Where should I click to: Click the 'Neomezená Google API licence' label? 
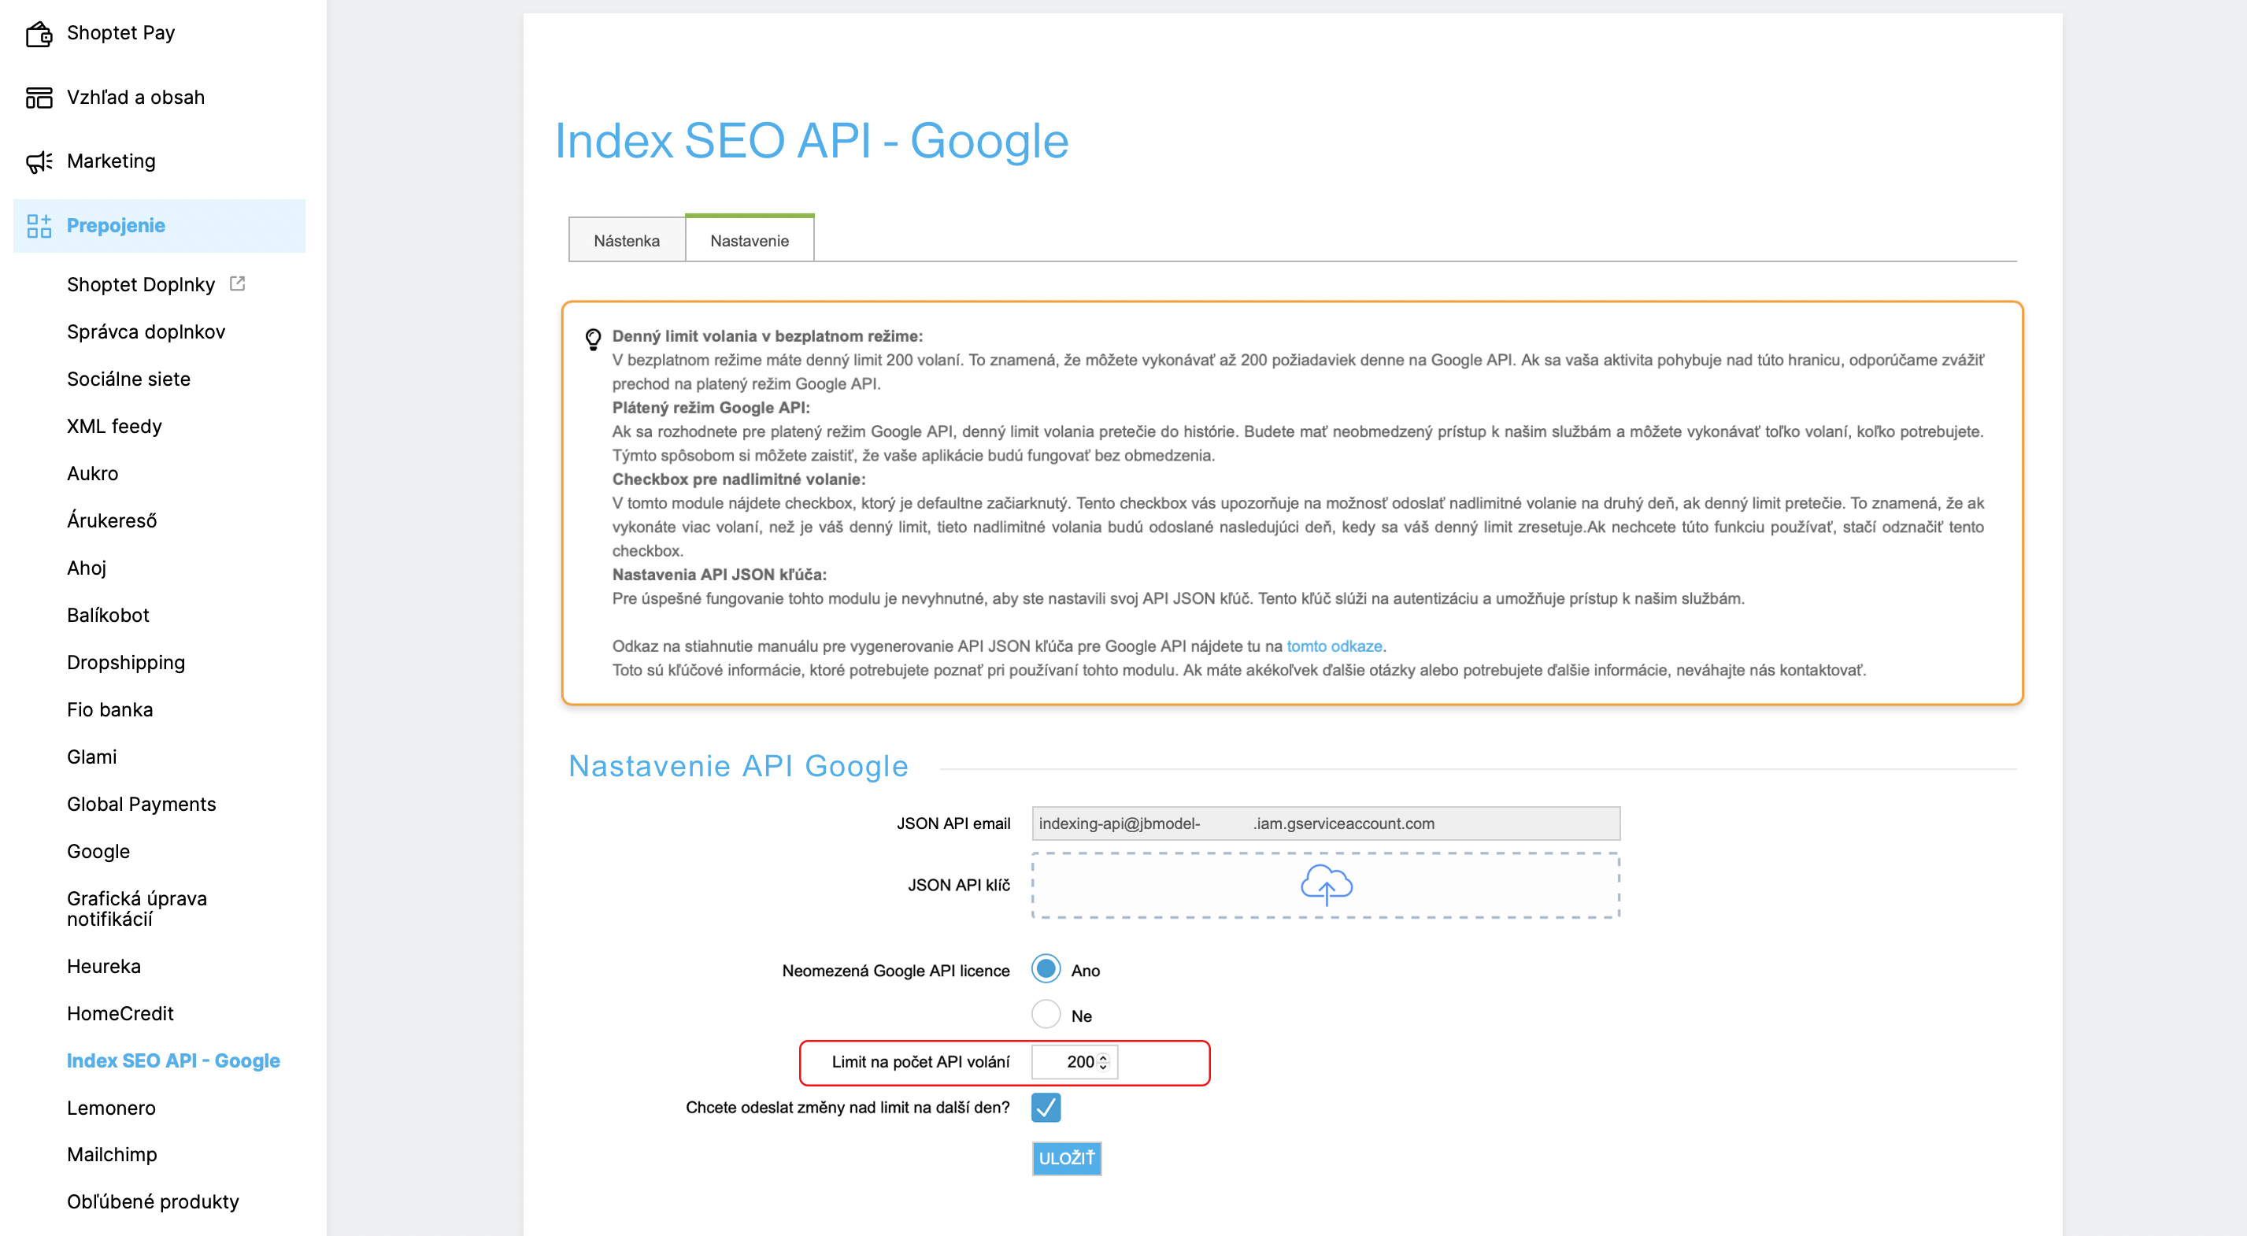click(x=896, y=971)
